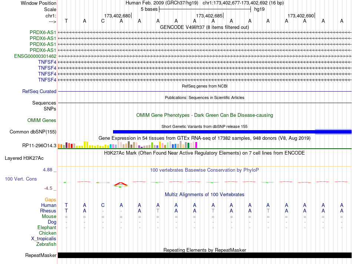352x264 pixels.
Task: Open 'Repeating Elements by RepeatMasker' title
Action: coord(205,250)
